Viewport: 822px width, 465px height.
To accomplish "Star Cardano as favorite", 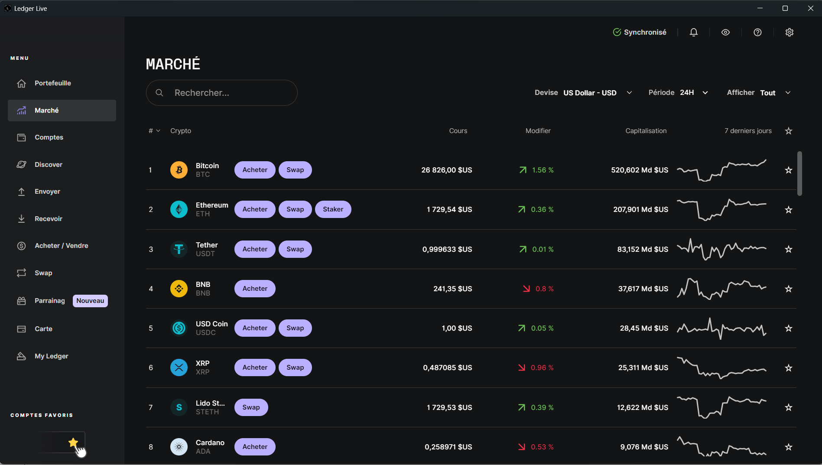I will 789,447.
